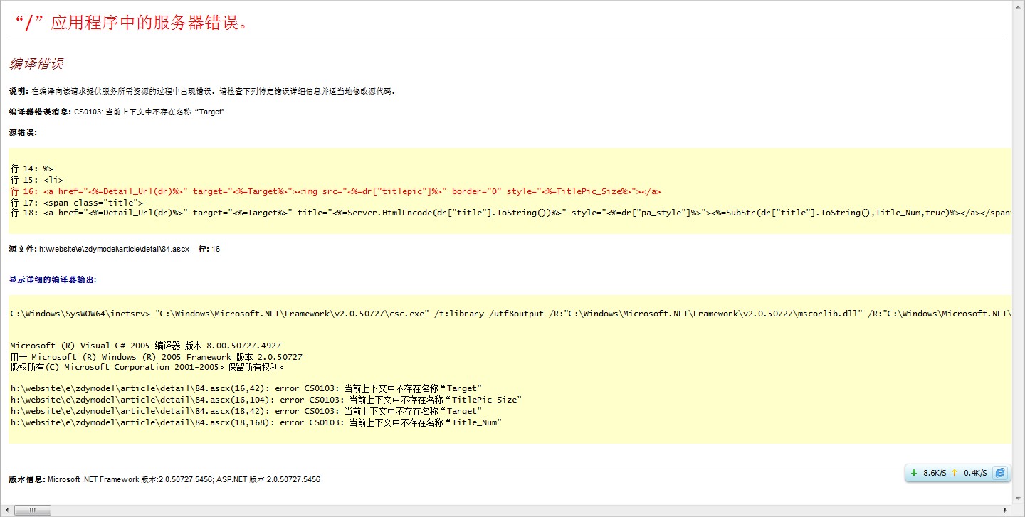
Task: Click the vertical scrollbar up arrow
Action: point(1019,6)
